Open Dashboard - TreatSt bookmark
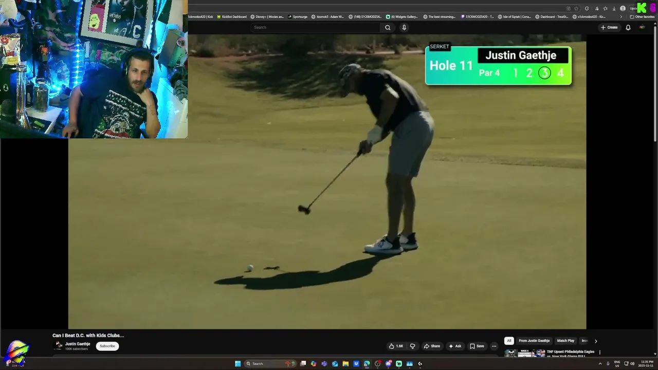Image resolution: width=658 pixels, height=370 pixels. (x=552, y=17)
